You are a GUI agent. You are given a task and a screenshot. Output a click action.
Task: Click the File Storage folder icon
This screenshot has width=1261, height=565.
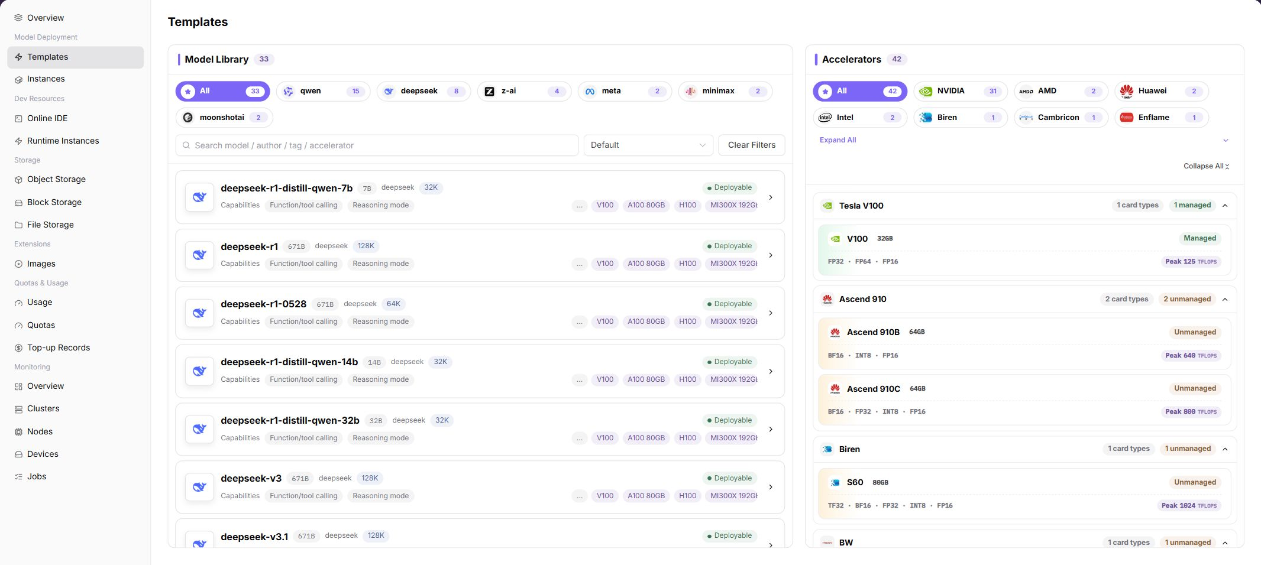click(18, 225)
